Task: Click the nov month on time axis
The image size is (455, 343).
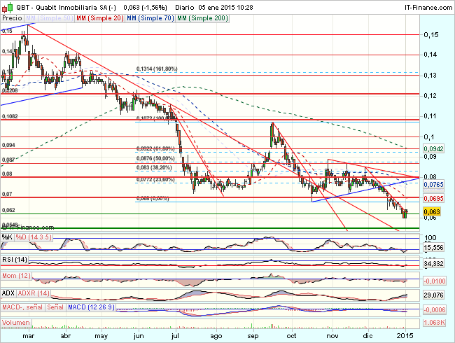Action: pos(332,336)
